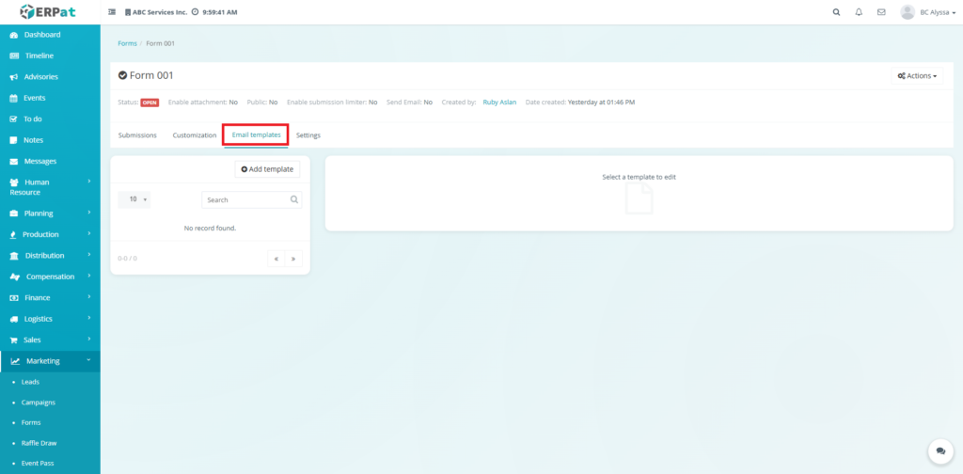
Task: Switch to the Settings tab
Action: pyautogui.click(x=308, y=135)
